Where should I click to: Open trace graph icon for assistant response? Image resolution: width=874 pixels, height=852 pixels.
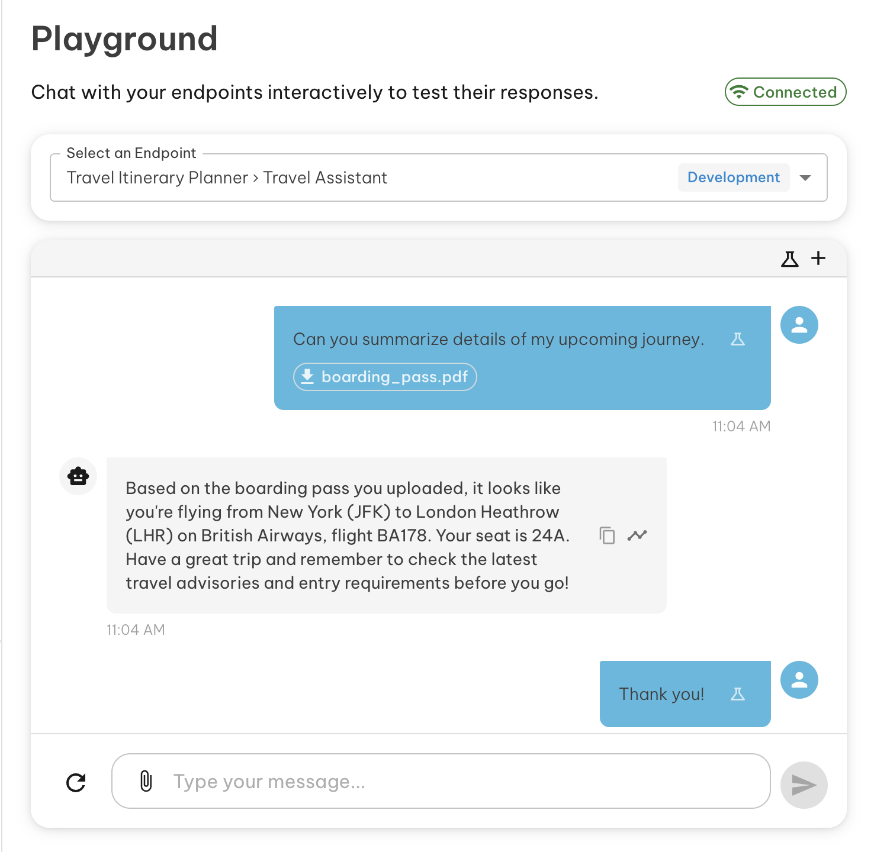637,535
